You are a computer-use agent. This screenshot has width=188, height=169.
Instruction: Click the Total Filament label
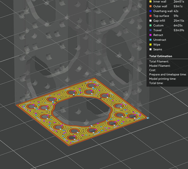[159, 62]
